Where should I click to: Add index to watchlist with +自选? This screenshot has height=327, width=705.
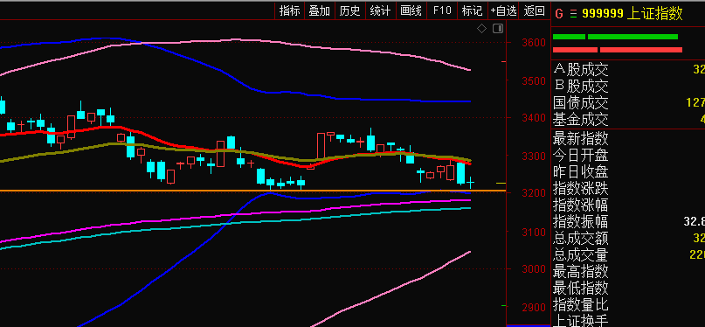tap(503, 11)
